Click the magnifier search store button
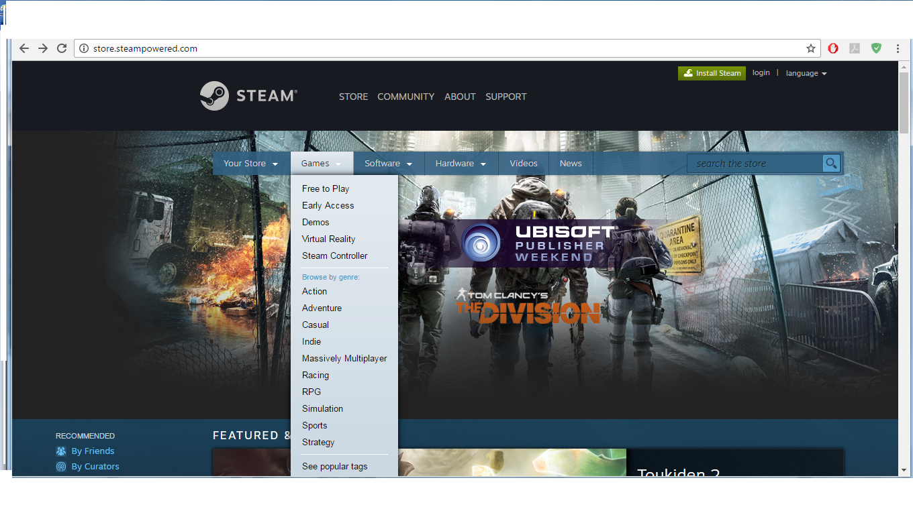The height and width of the screenshot is (515, 913). (831, 164)
